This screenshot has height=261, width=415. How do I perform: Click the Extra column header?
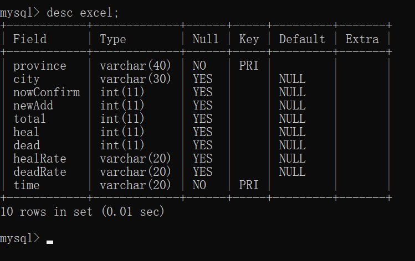coord(362,39)
